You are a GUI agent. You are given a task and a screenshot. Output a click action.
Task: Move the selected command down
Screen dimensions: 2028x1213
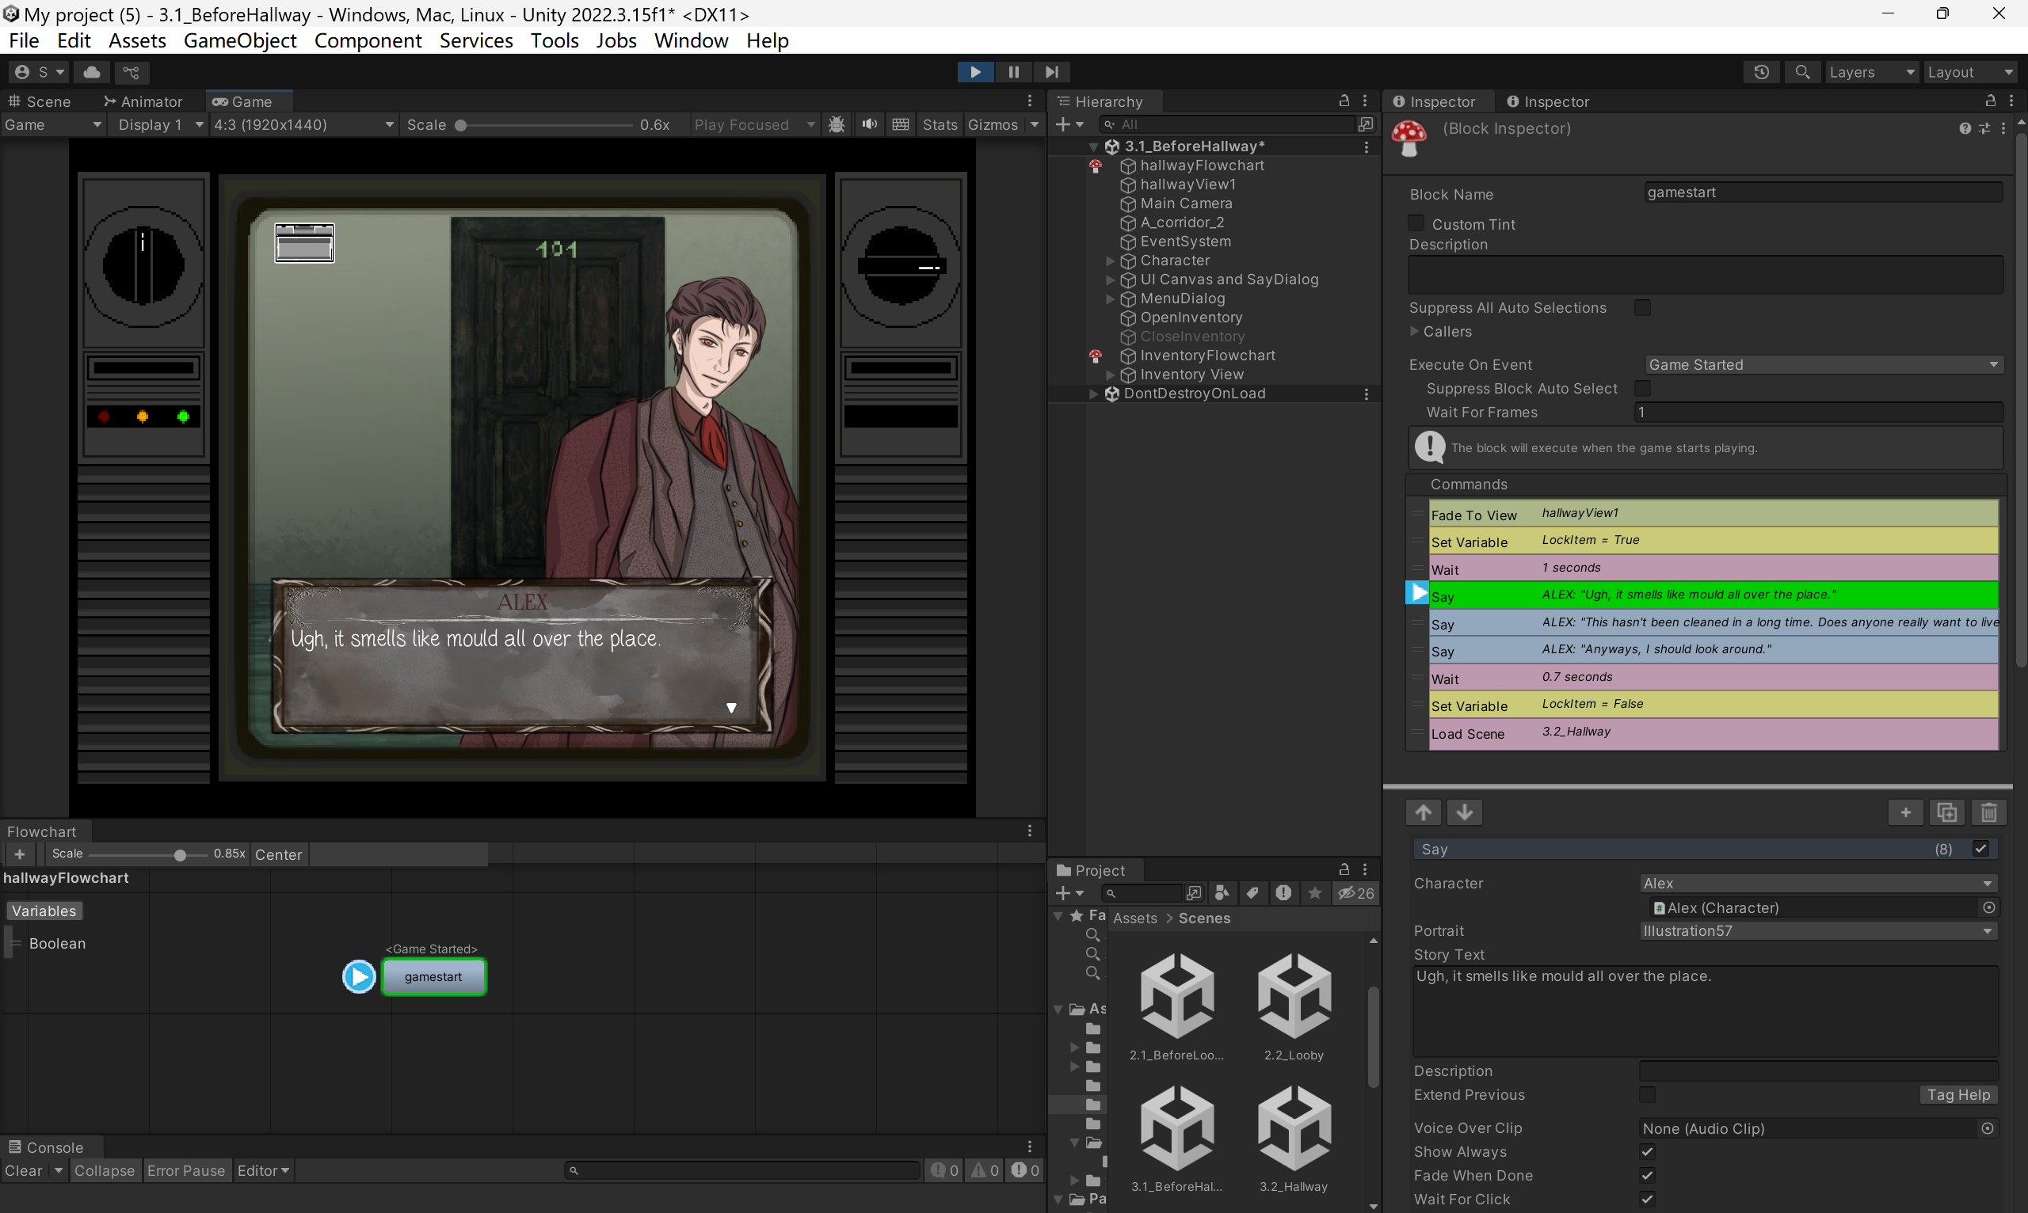pyautogui.click(x=1465, y=812)
